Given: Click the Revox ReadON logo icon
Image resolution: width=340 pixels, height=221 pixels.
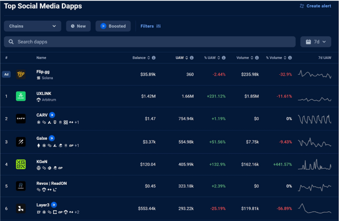Looking at the screenshot, I should click(x=21, y=186).
